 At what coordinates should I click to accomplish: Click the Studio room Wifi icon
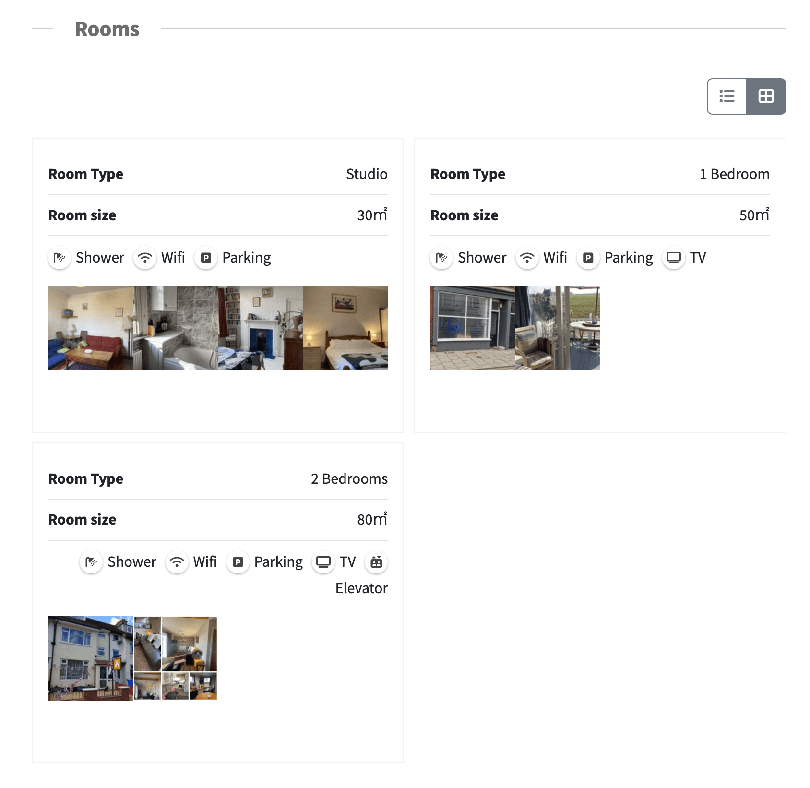(145, 258)
